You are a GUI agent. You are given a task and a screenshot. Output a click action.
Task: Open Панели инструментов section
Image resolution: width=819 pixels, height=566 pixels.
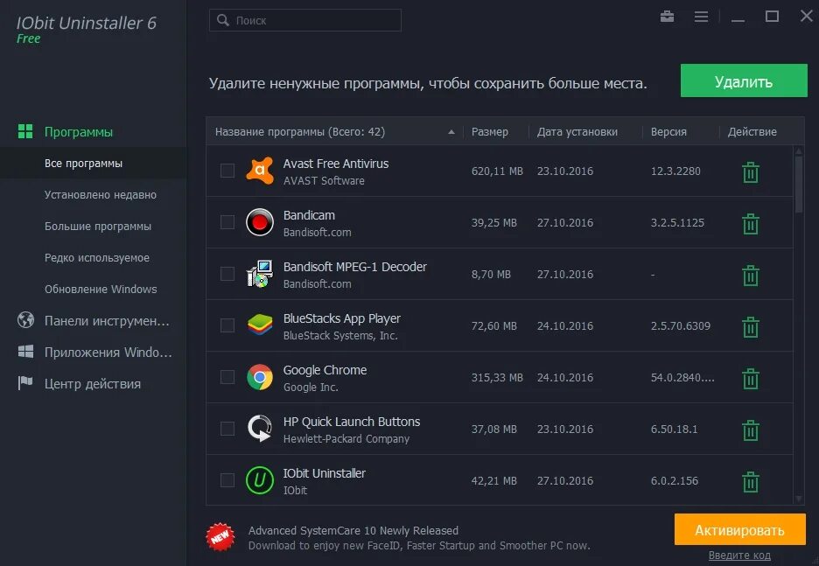[107, 320]
